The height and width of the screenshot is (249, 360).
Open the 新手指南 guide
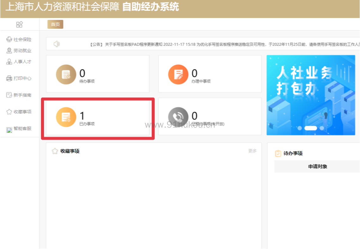click(19, 95)
